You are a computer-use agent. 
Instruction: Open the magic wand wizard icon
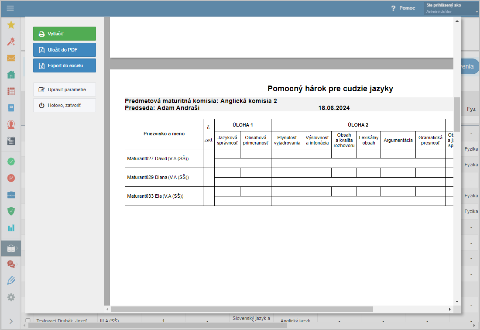coord(11,41)
